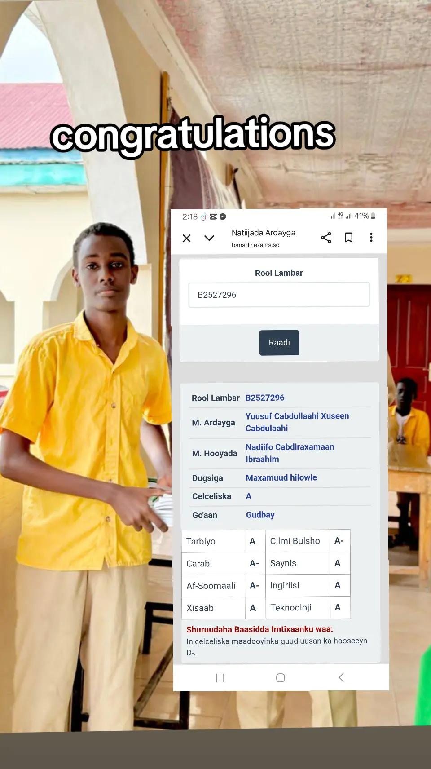
Task: Tap the Raadi search button
Action: (279, 343)
